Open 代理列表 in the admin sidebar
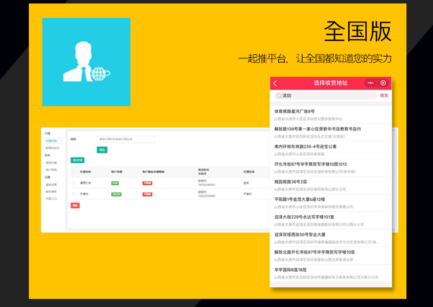433x307 pixels. 51,141
